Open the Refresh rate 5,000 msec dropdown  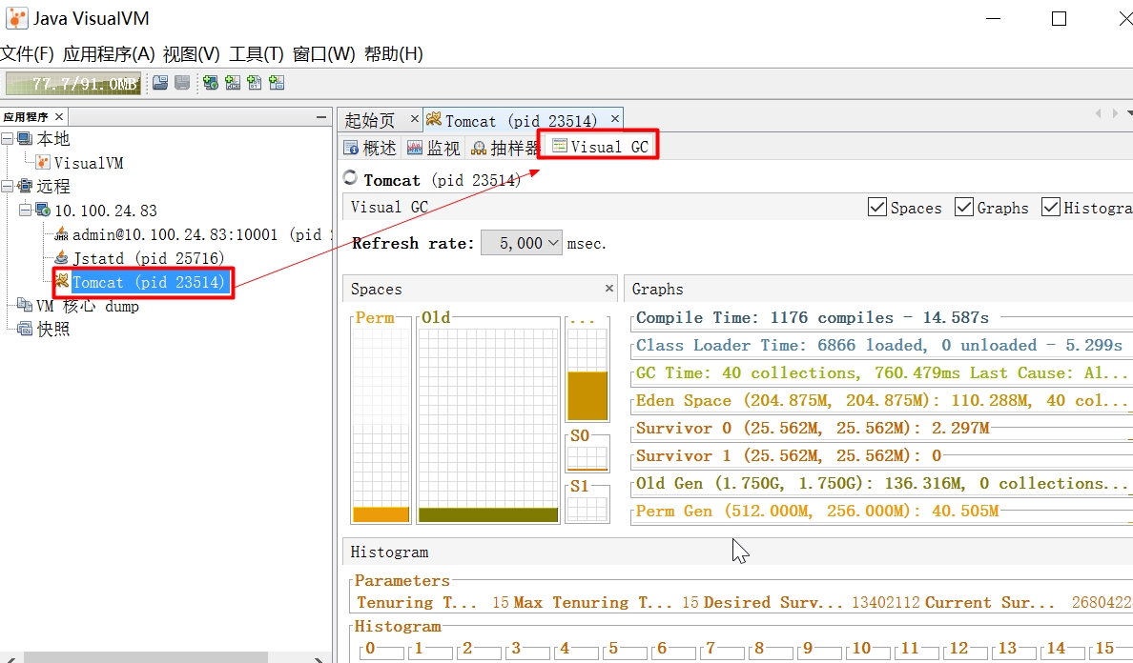(521, 243)
